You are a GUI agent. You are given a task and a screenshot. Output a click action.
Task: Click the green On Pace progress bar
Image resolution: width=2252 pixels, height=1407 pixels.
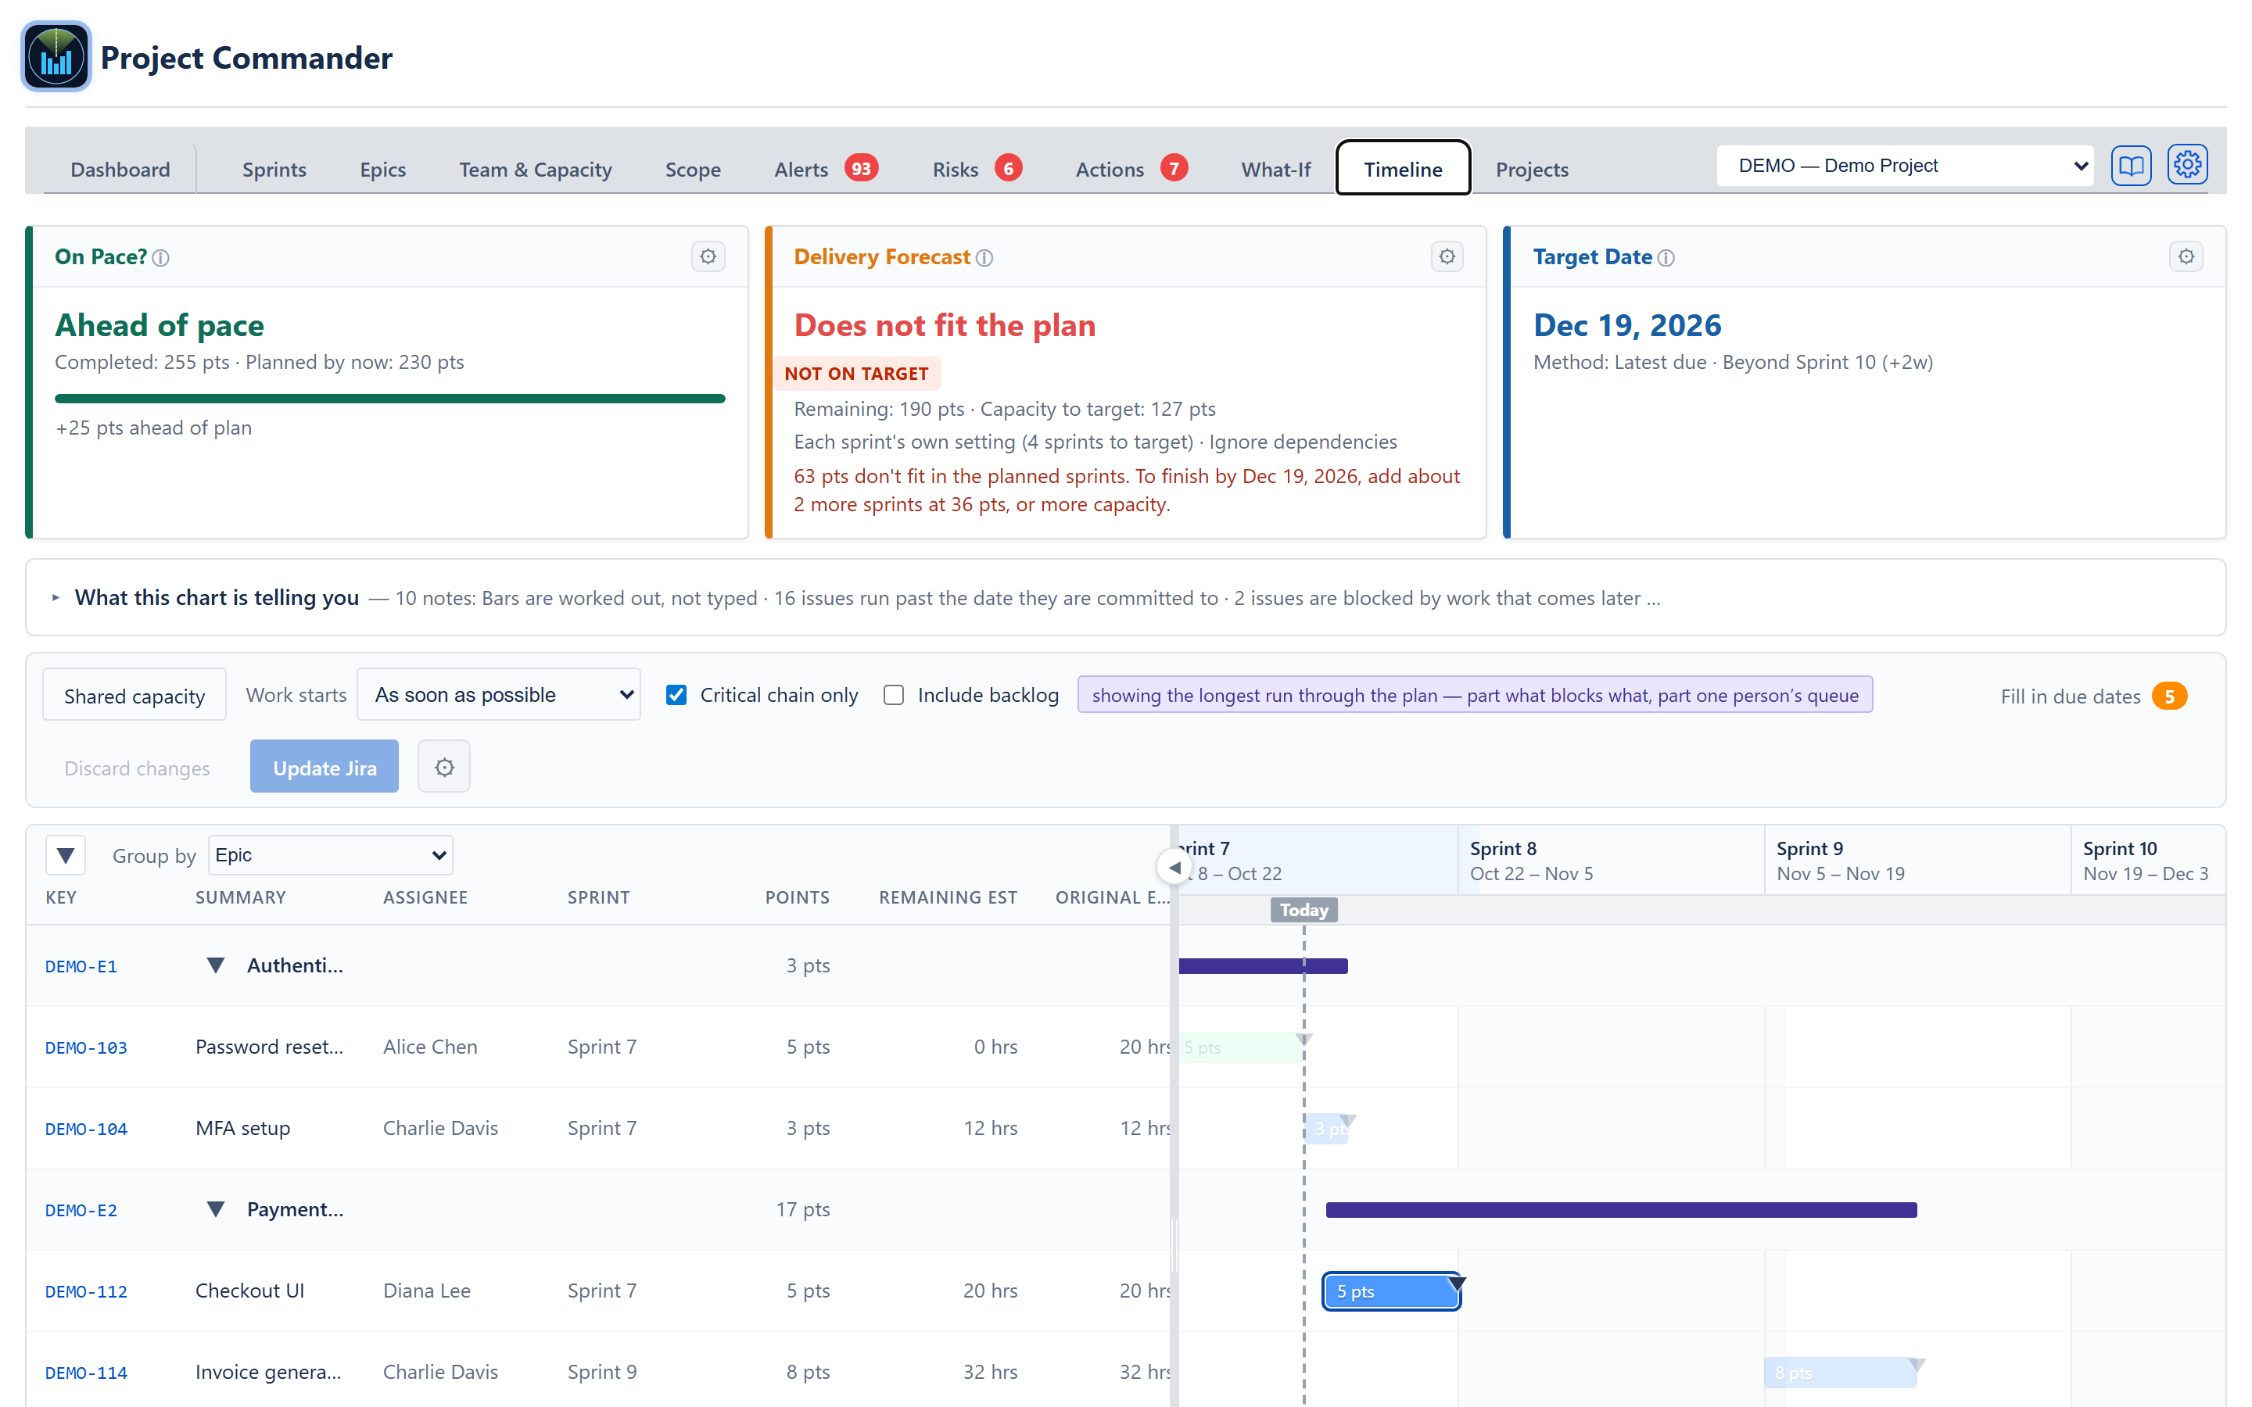pos(389,399)
